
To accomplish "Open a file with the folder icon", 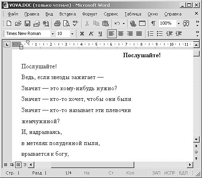I will point(18,23).
